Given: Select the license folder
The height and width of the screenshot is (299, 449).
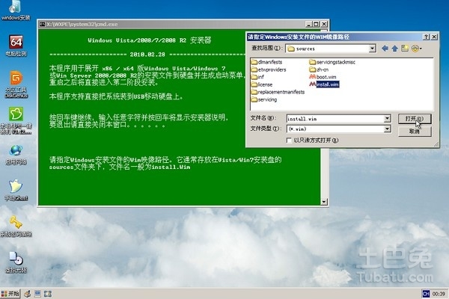Looking at the screenshot, I should [262, 84].
